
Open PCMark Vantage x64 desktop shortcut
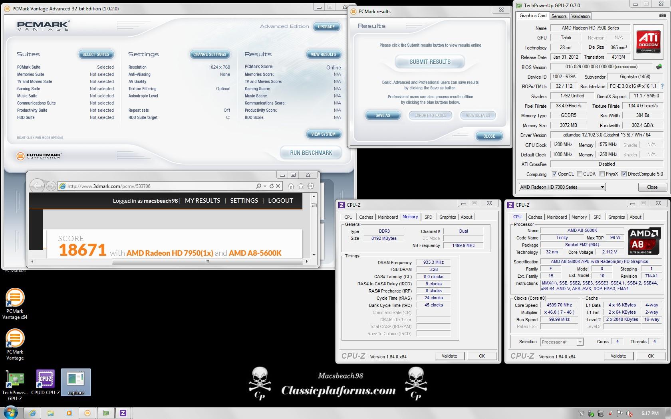[x=15, y=304]
